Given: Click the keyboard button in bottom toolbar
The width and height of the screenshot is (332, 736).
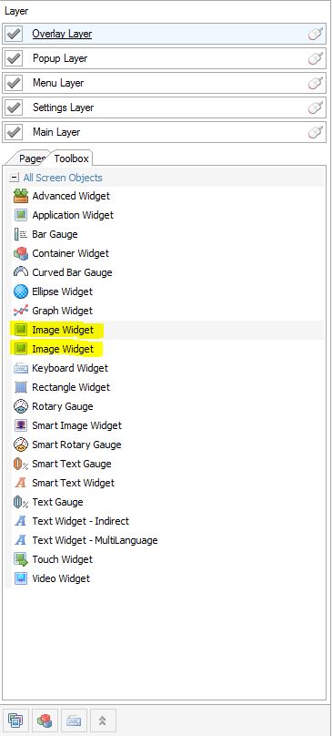Looking at the screenshot, I should (x=74, y=721).
